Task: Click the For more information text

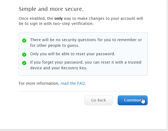Action: (x=39, y=83)
